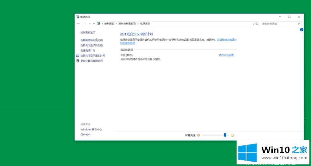Minimize the 电源选项 window
Screen dimensions: 311x166
[280, 17]
